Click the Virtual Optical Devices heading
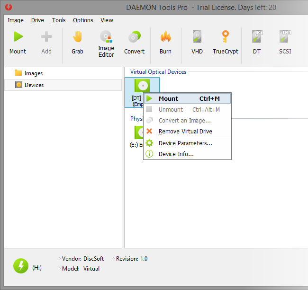The height and width of the screenshot is (290, 308). (158, 72)
